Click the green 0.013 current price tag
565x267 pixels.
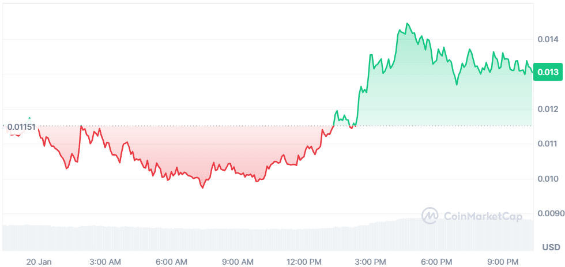[547, 72]
